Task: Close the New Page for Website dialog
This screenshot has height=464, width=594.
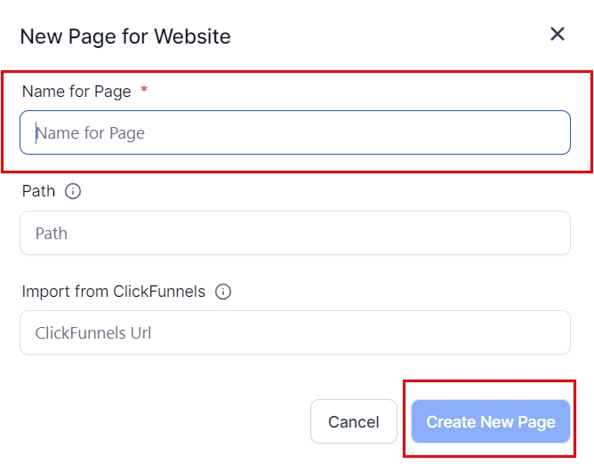Action: pyautogui.click(x=558, y=35)
